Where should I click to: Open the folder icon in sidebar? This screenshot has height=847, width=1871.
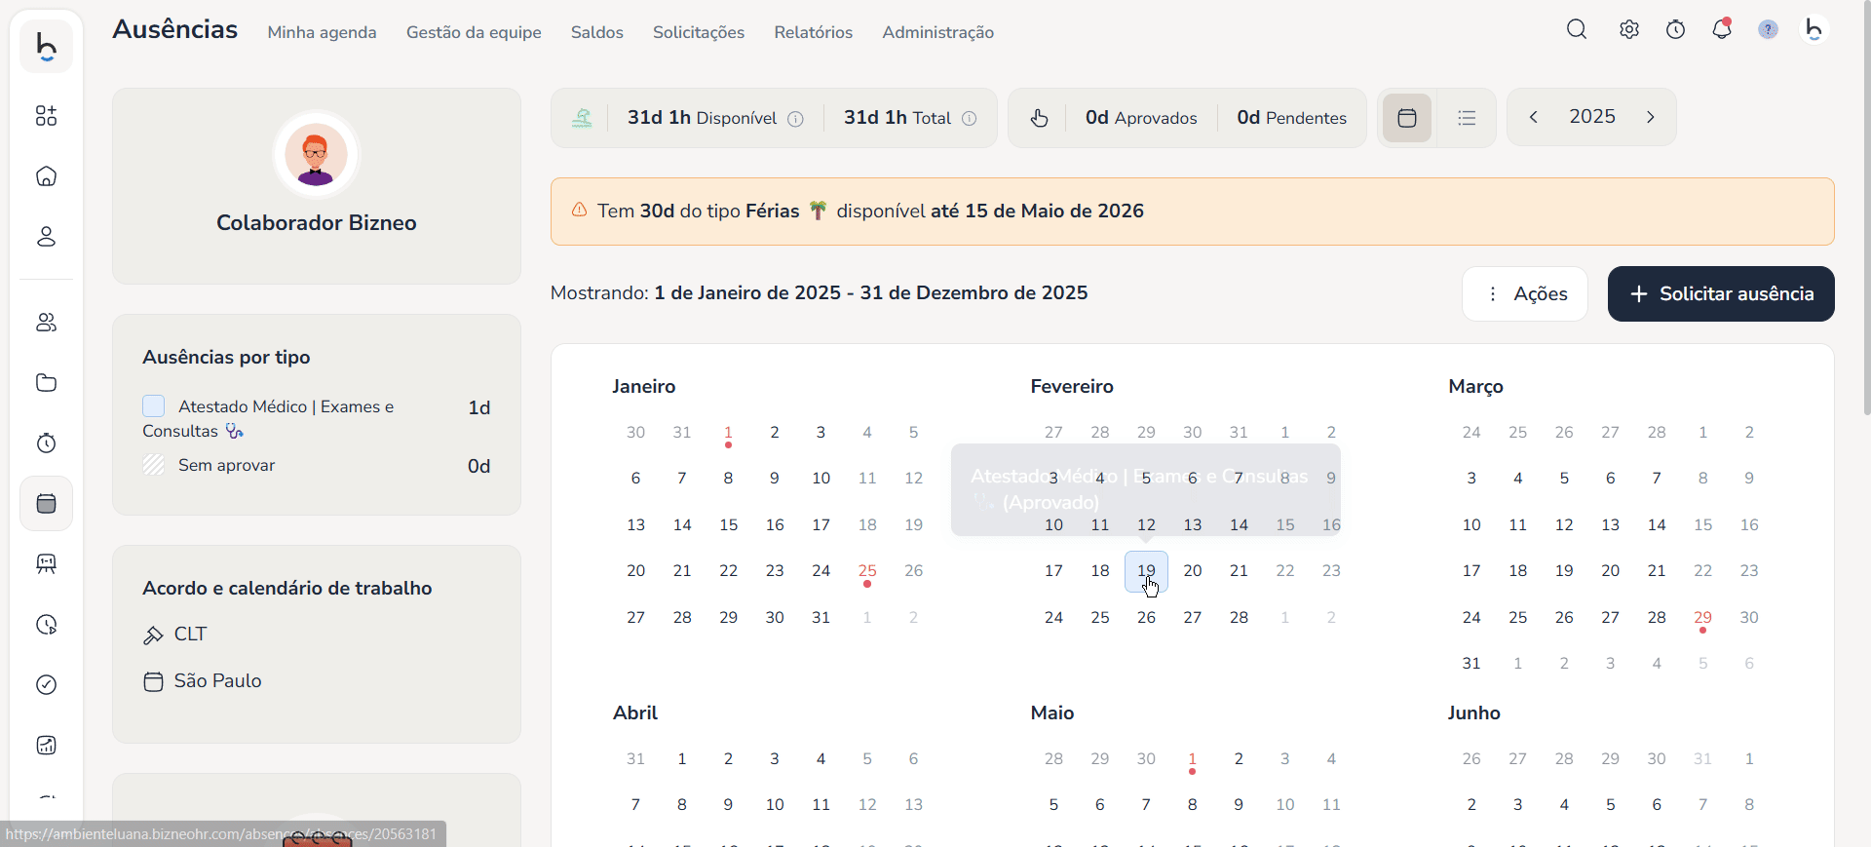tap(46, 383)
